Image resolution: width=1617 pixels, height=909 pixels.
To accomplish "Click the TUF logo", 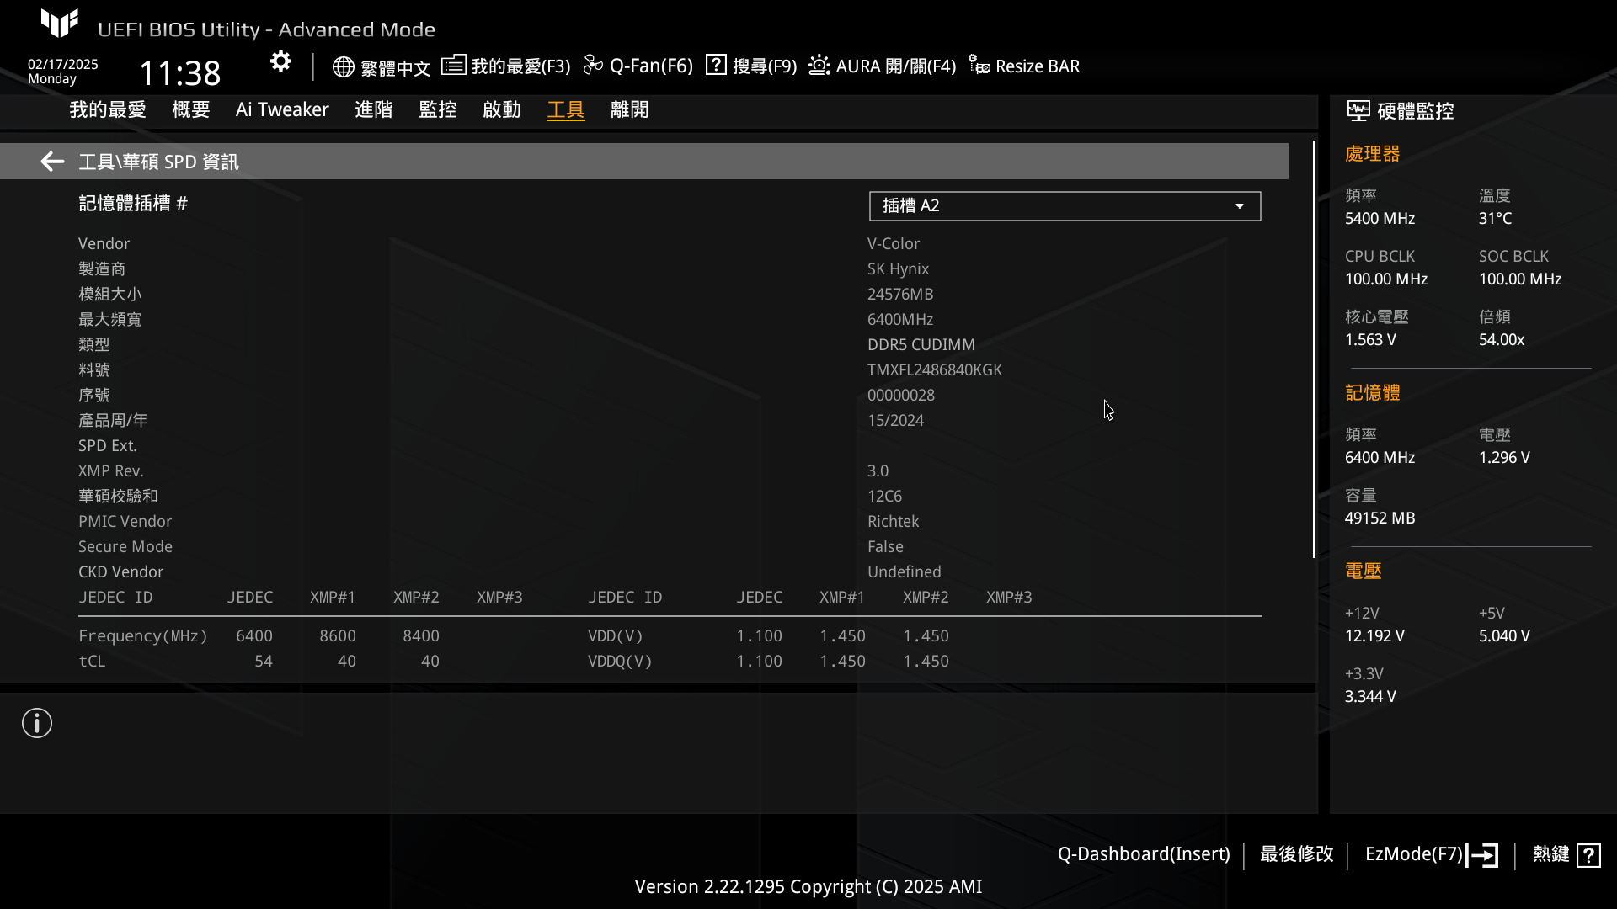I will (60, 24).
